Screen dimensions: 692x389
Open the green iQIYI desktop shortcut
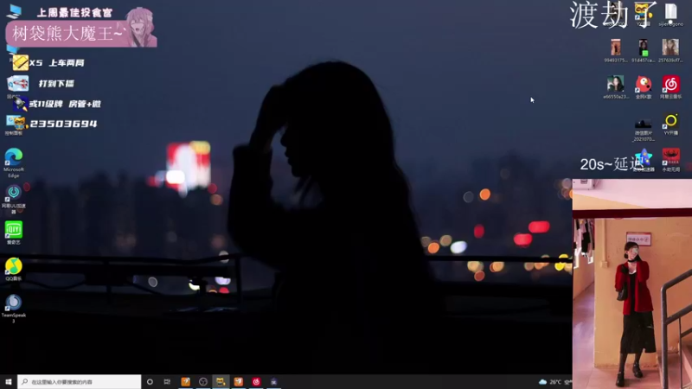click(x=14, y=233)
